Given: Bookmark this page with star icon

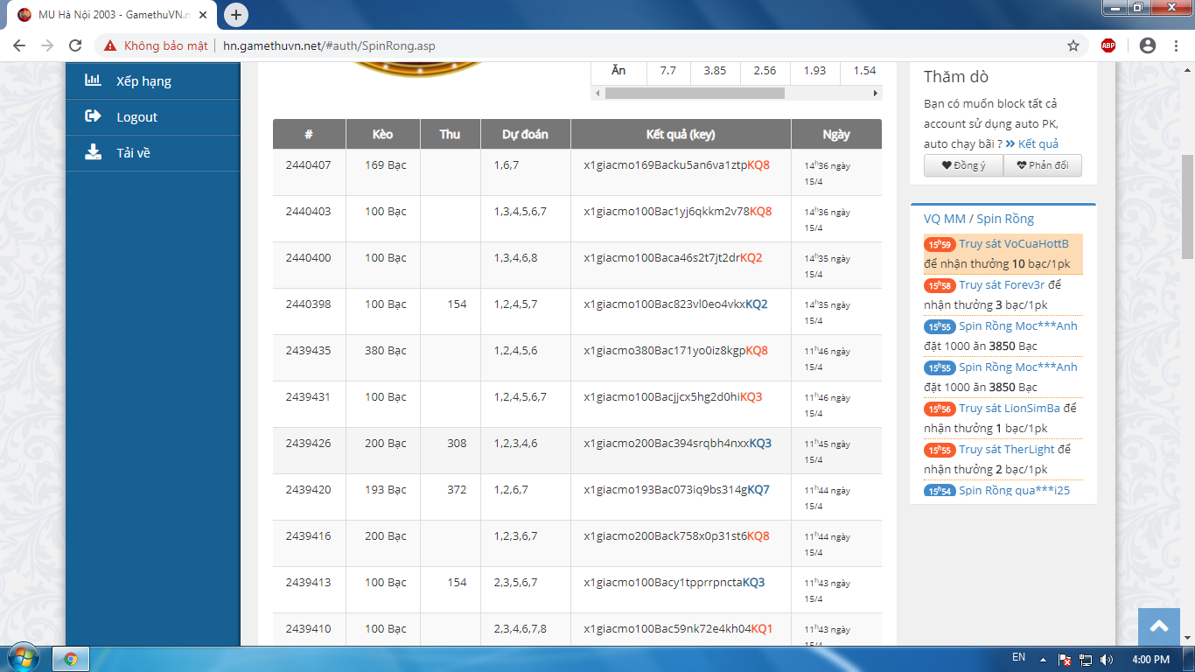Looking at the screenshot, I should click(x=1073, y=45).
